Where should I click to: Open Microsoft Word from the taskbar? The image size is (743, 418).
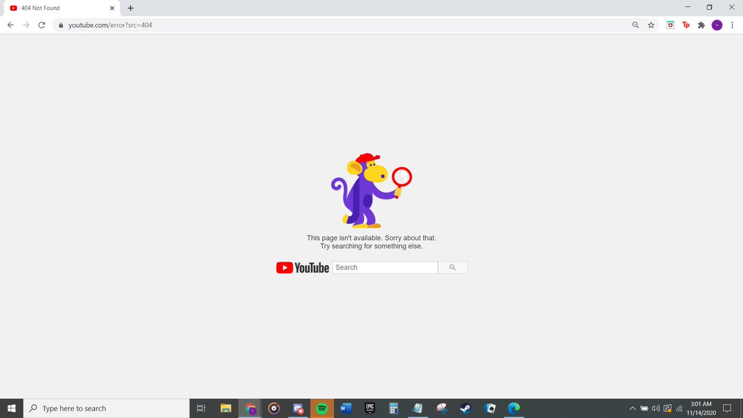[x=345, y=408]
